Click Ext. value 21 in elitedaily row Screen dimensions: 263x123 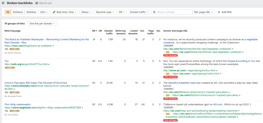[x=143, y=83]
